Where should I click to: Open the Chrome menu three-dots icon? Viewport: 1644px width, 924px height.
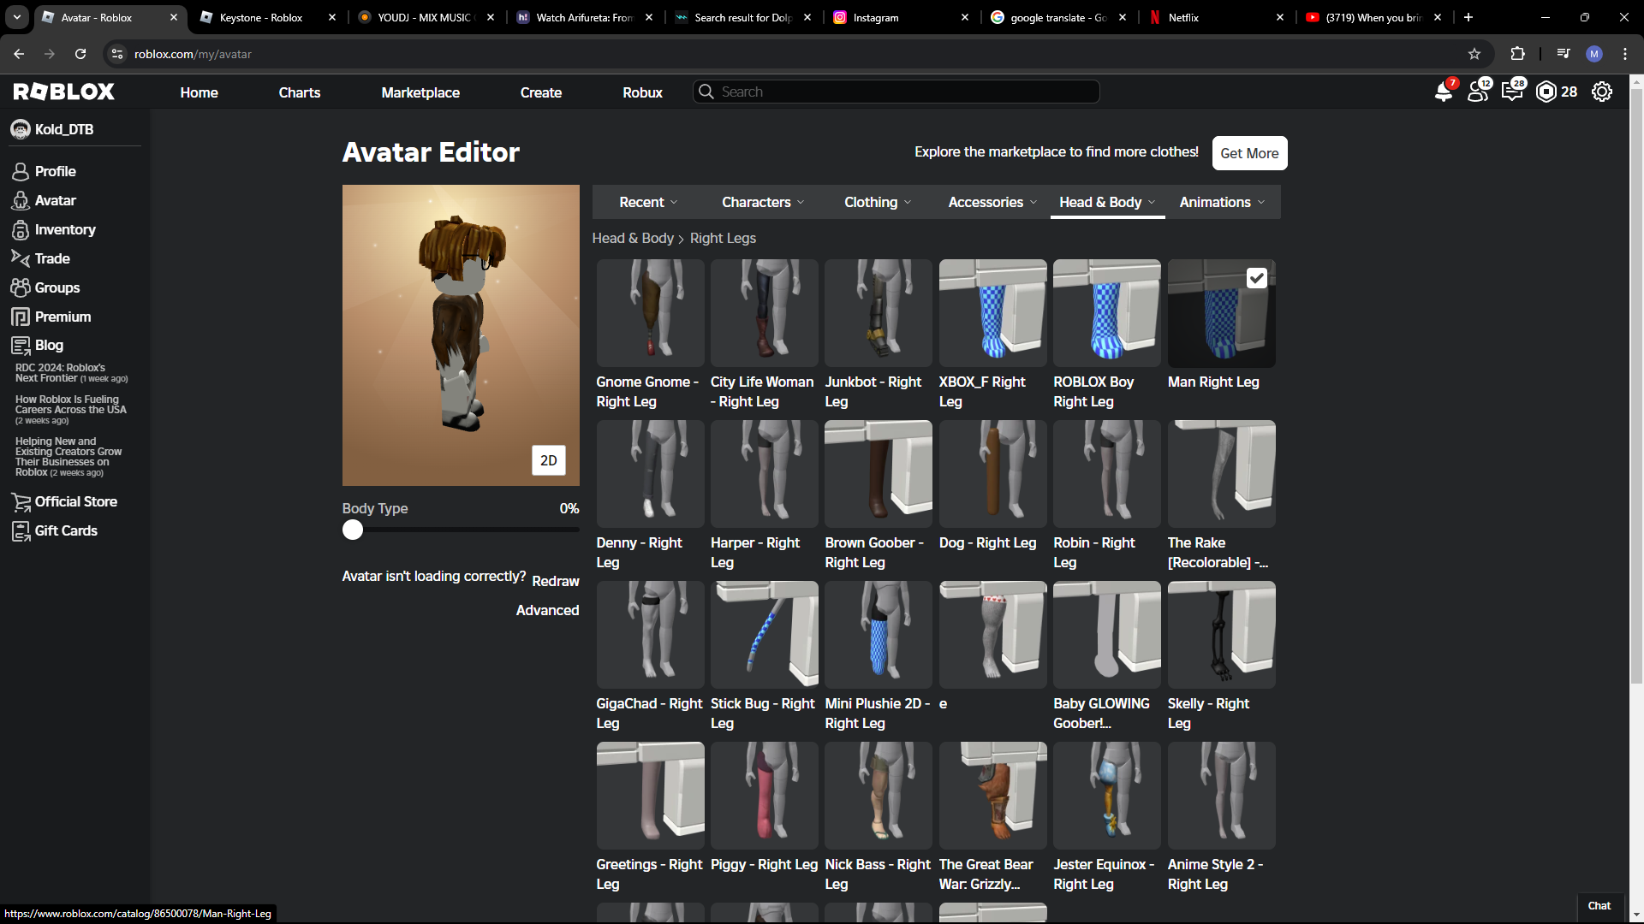pos(1625,54)
